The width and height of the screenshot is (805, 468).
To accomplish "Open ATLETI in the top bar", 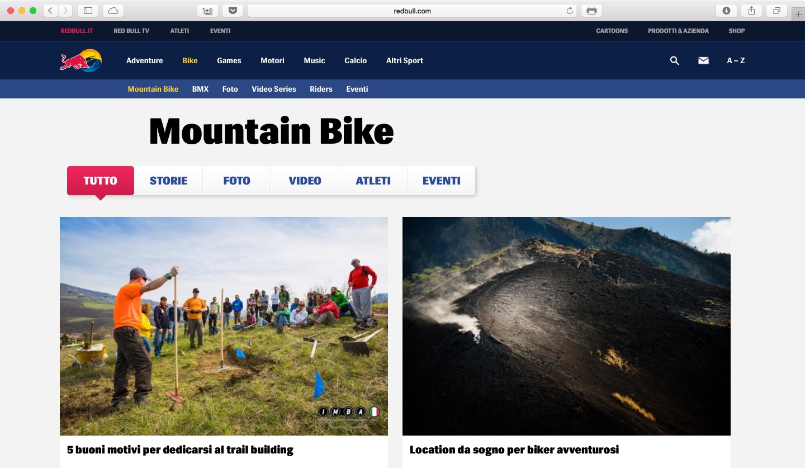I will tap(179, 31).
